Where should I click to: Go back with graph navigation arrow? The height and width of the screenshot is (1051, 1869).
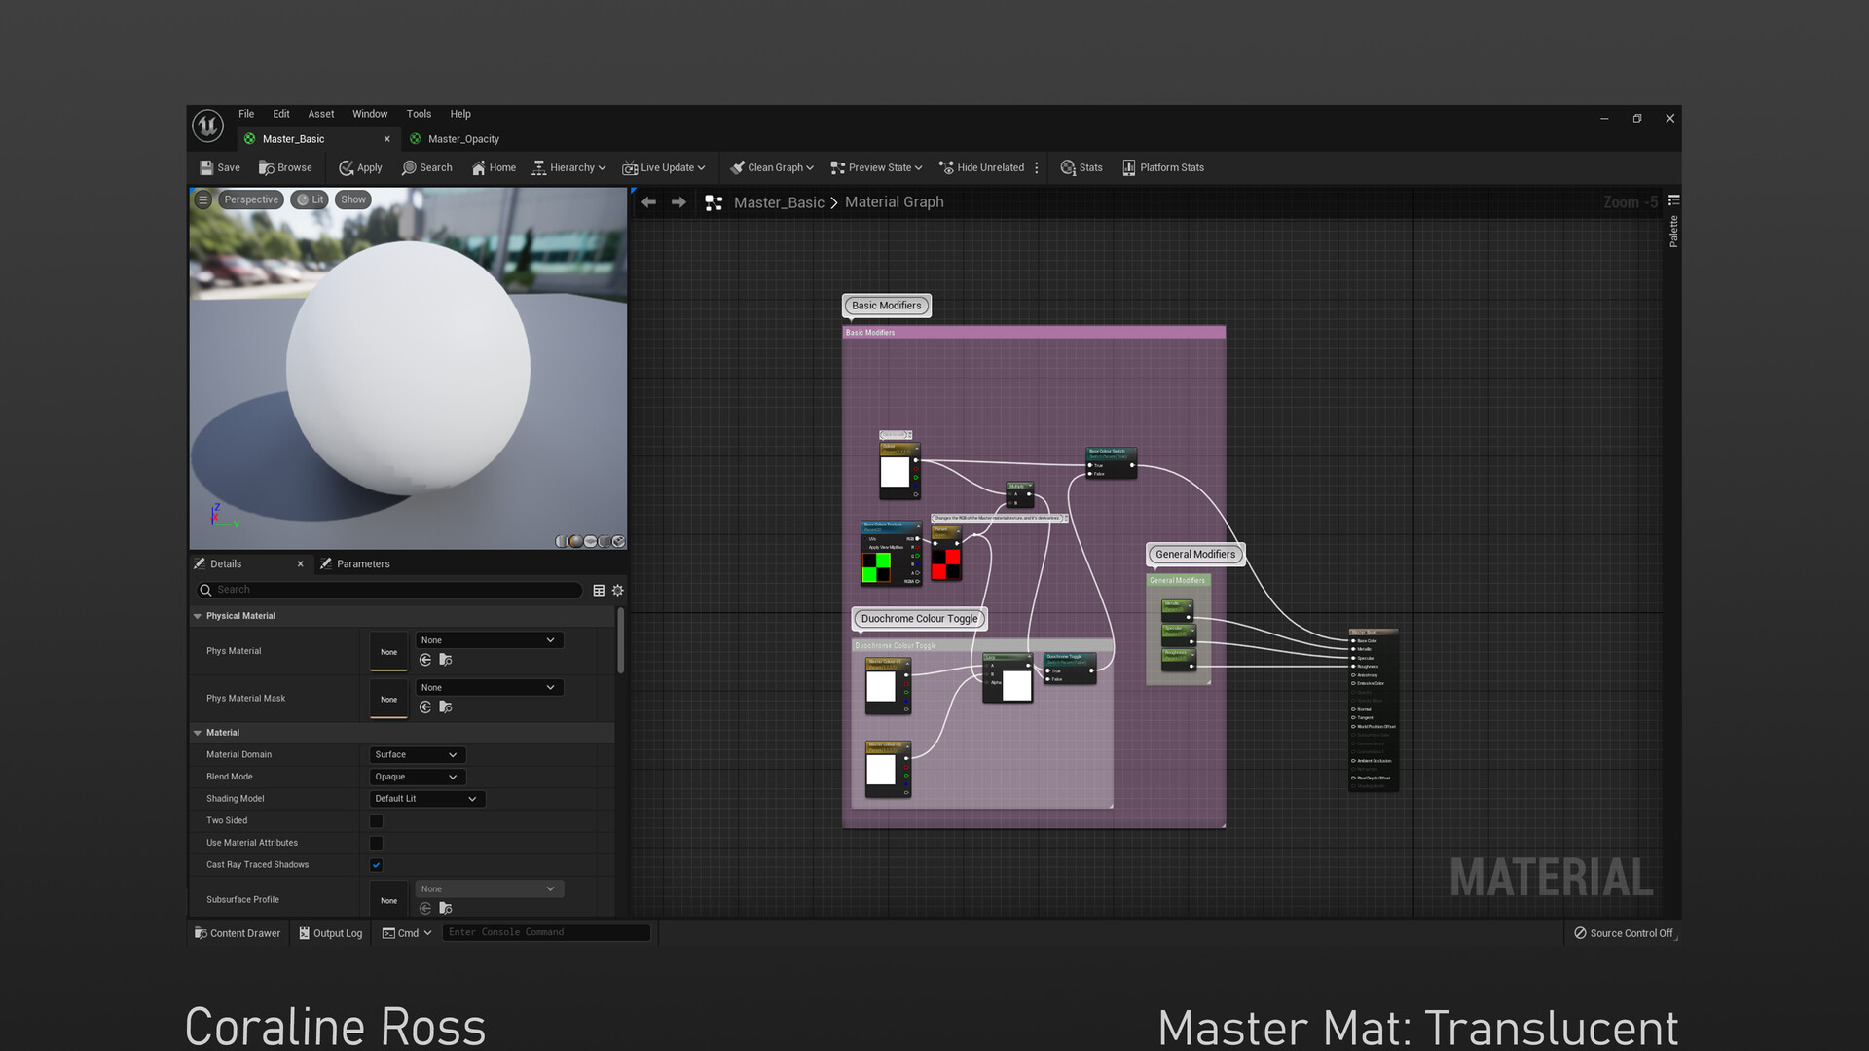click(x=648, y=202)
